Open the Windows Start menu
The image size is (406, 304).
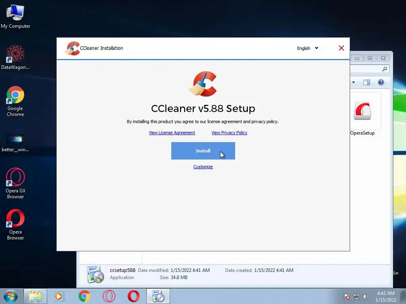(11, 296)
